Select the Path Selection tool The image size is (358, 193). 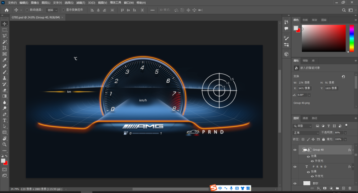coord(4,126)
